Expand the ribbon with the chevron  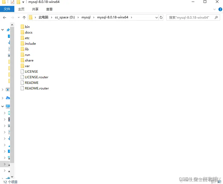coord(215,9)
